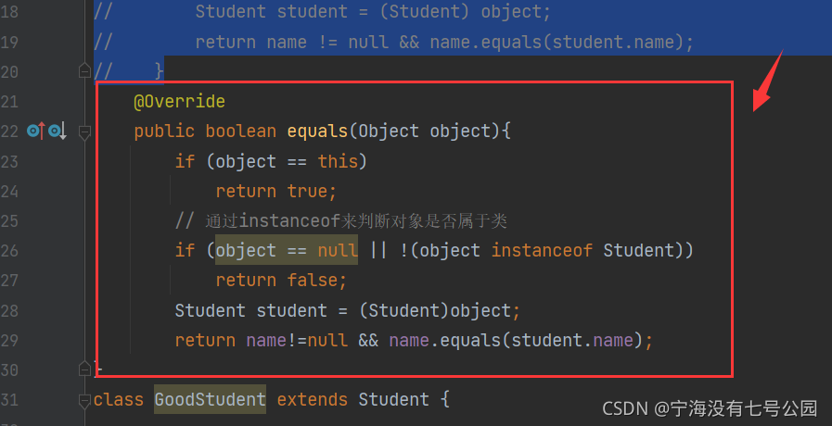Screen dimensions: 832x426
Task: Click line number 31 in the gutter
Action: (11, 400)
